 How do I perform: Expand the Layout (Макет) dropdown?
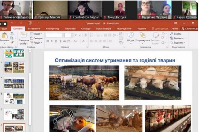(x=36, y=34)
